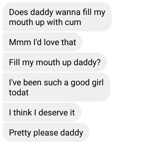The width and height of the screenshot is (149, 144).
Task: Click the word 'wanna' in top message
Action: (x=68, y=12)
